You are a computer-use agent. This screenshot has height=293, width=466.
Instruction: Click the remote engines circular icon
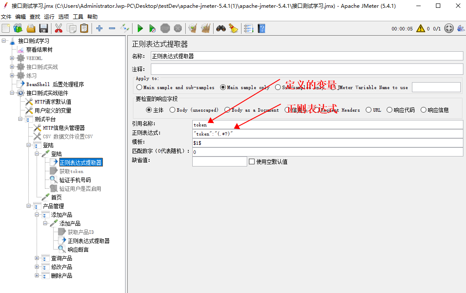[449, 28]
